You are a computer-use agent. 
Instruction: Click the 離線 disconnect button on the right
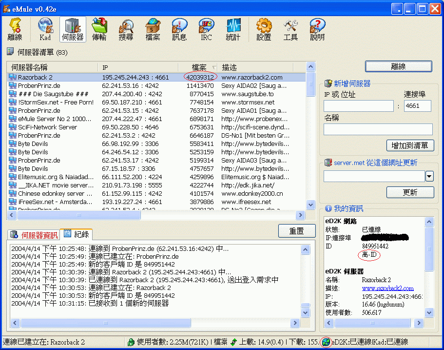click(x=398, y=66)
